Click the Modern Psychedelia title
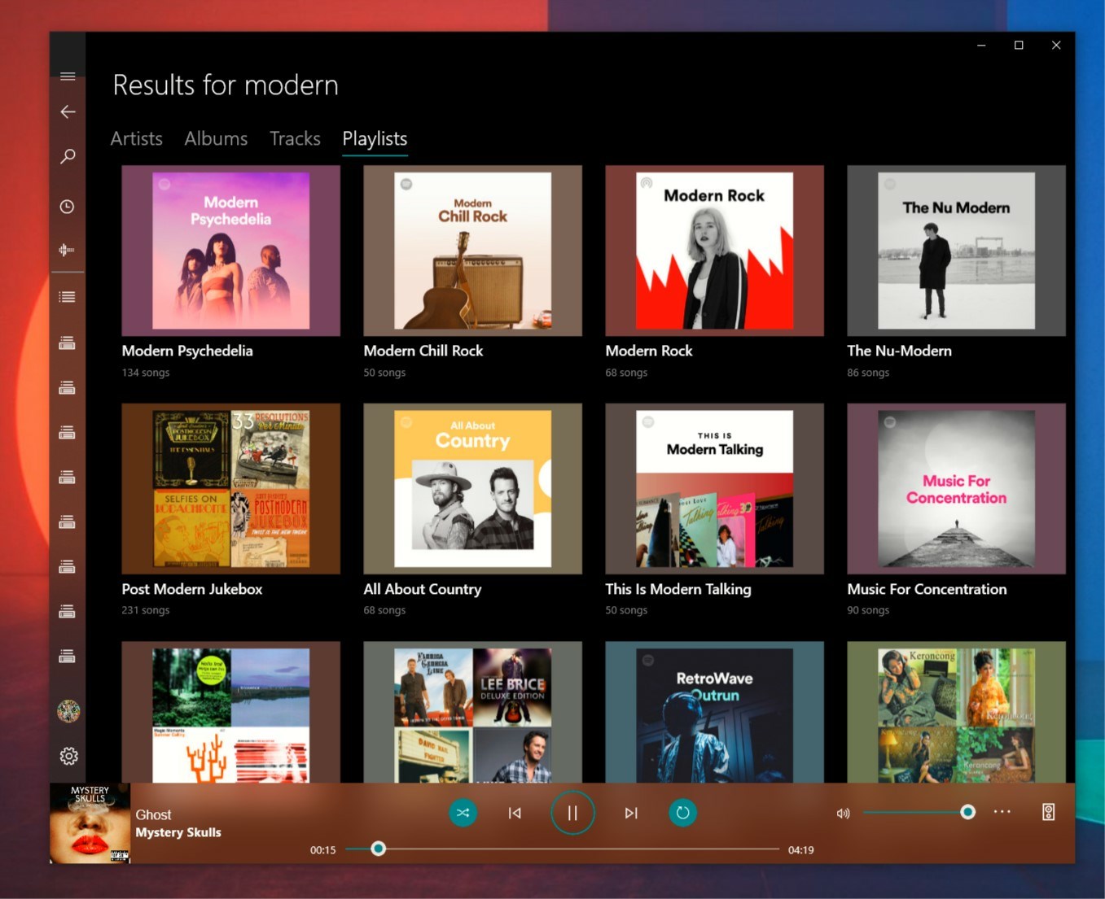The image size is (1105, 899). point(187,351)
